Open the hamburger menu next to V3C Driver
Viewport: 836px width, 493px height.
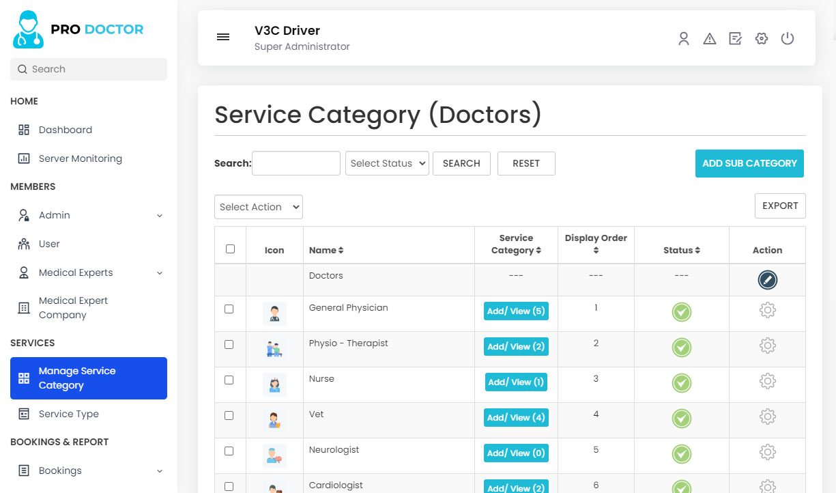click(223, 37)
